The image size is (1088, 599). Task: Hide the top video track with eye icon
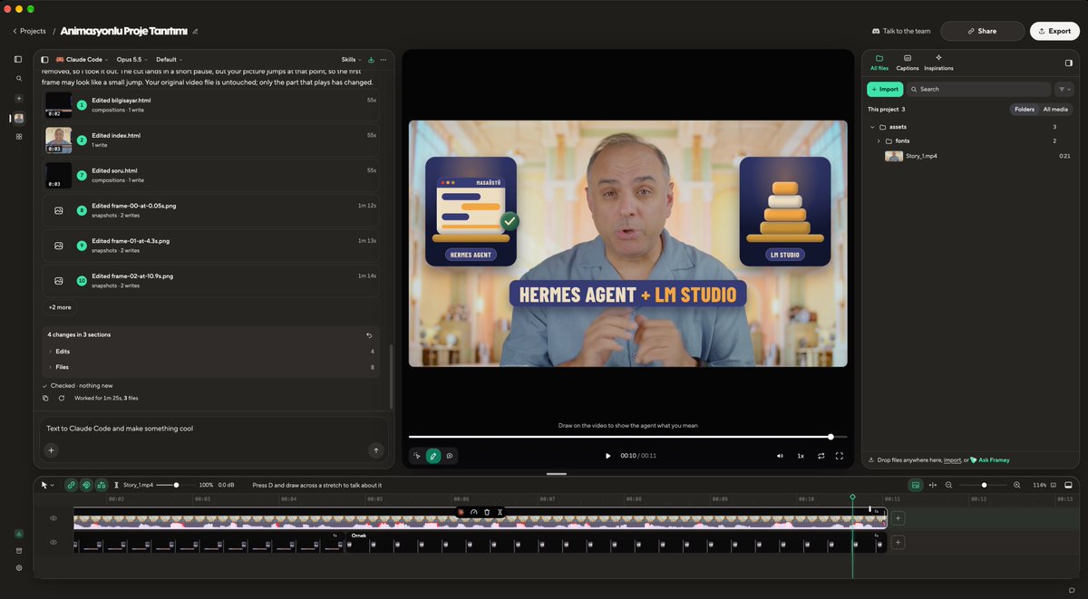[53, 518]
